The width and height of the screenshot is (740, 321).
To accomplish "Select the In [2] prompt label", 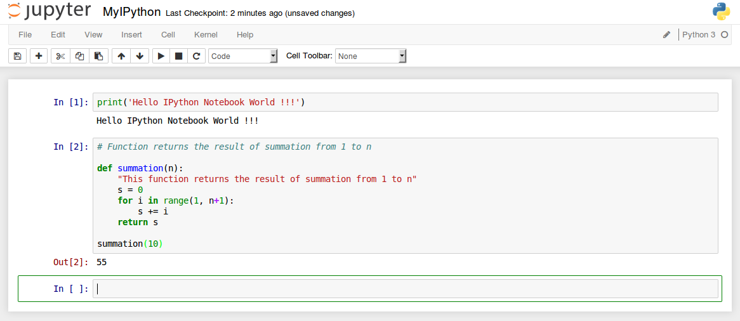I will coord(71,147).
